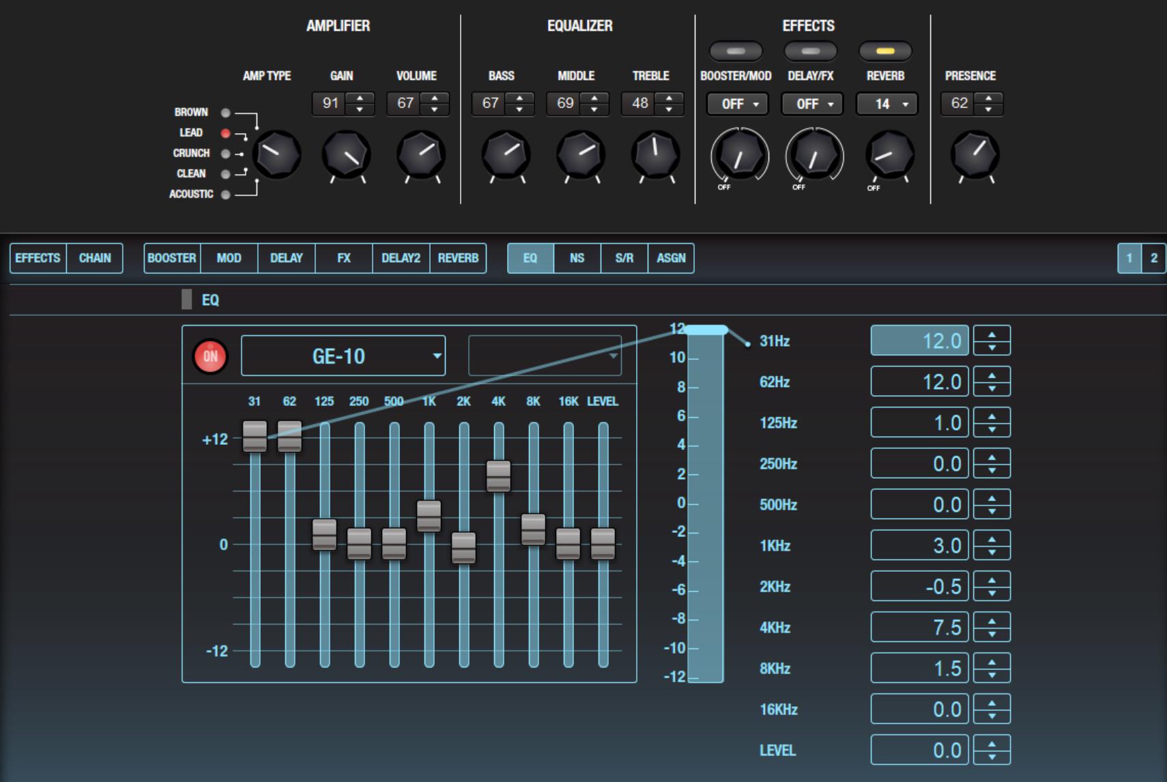Click the tall vertical 31Hz value slider

(x=706, y=504)
